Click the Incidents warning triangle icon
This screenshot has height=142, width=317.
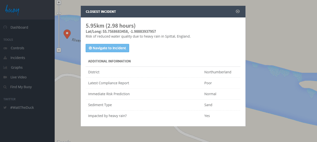(5, 58)
